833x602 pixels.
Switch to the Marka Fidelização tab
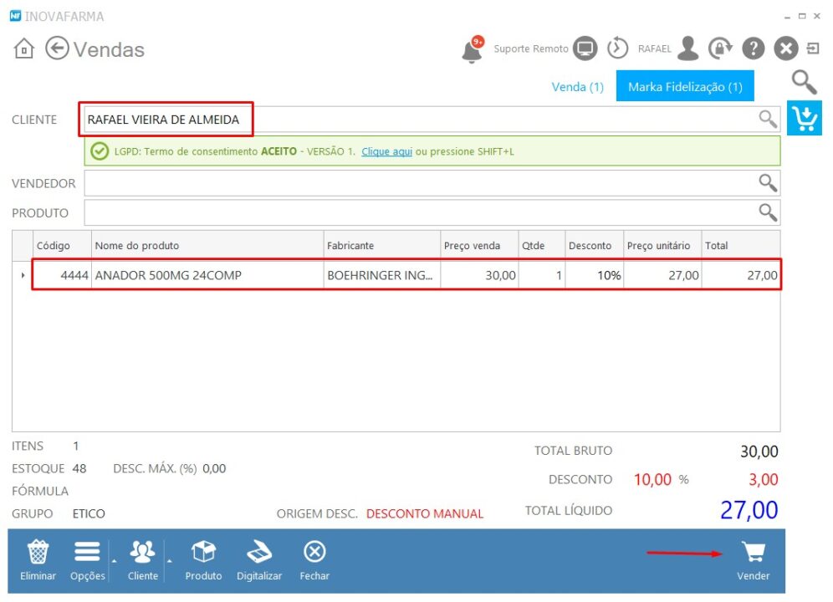coord(684,85)
